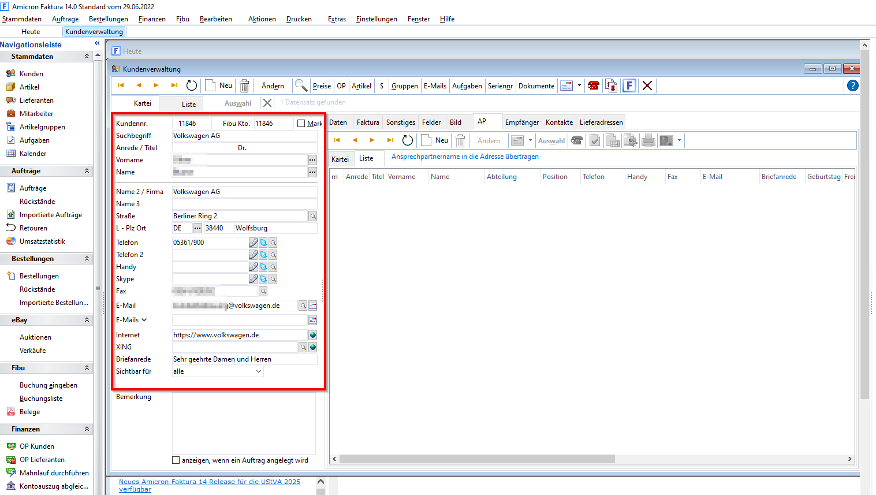Image resolution: width=876 pixels, height=495 pixels.
Task: Dial the Telefon number with handset icon
Action: click(x=253, y=243)
